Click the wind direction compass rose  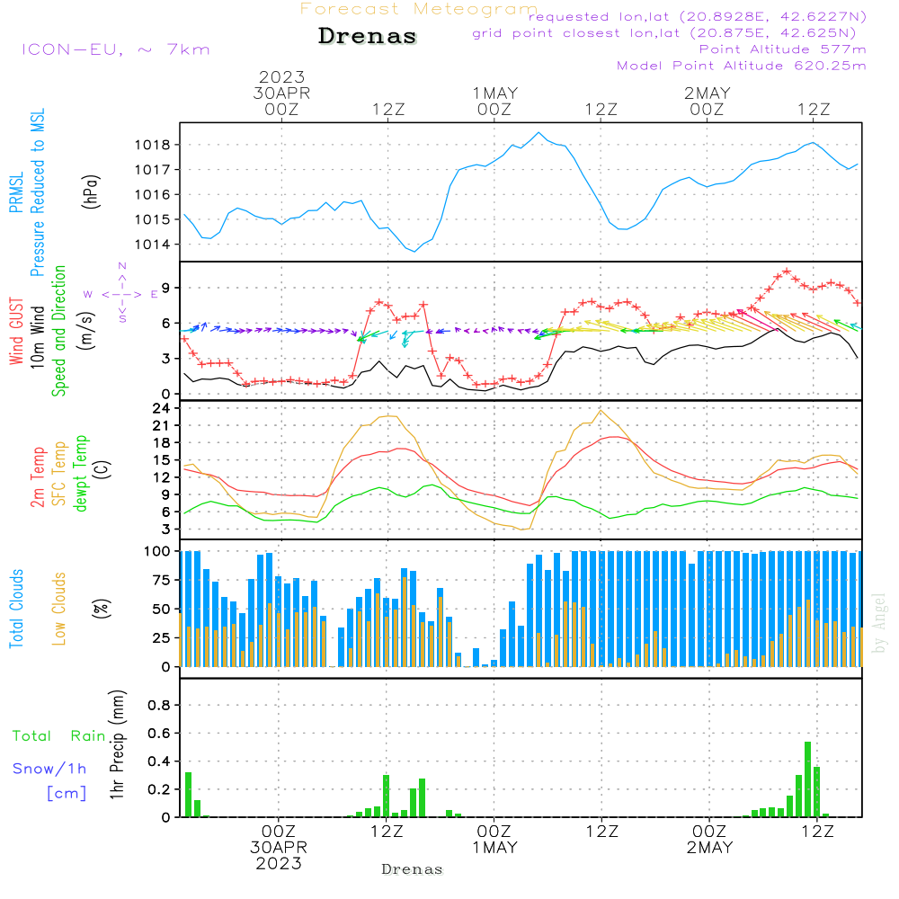[x=122, y=293]
